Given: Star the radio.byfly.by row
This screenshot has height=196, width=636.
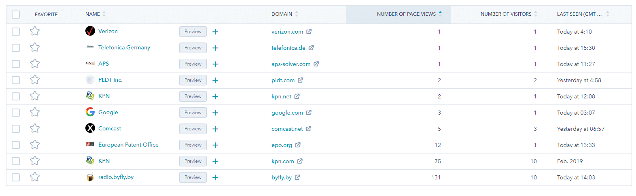Looking at the screenshot, I should click(35, 177).
